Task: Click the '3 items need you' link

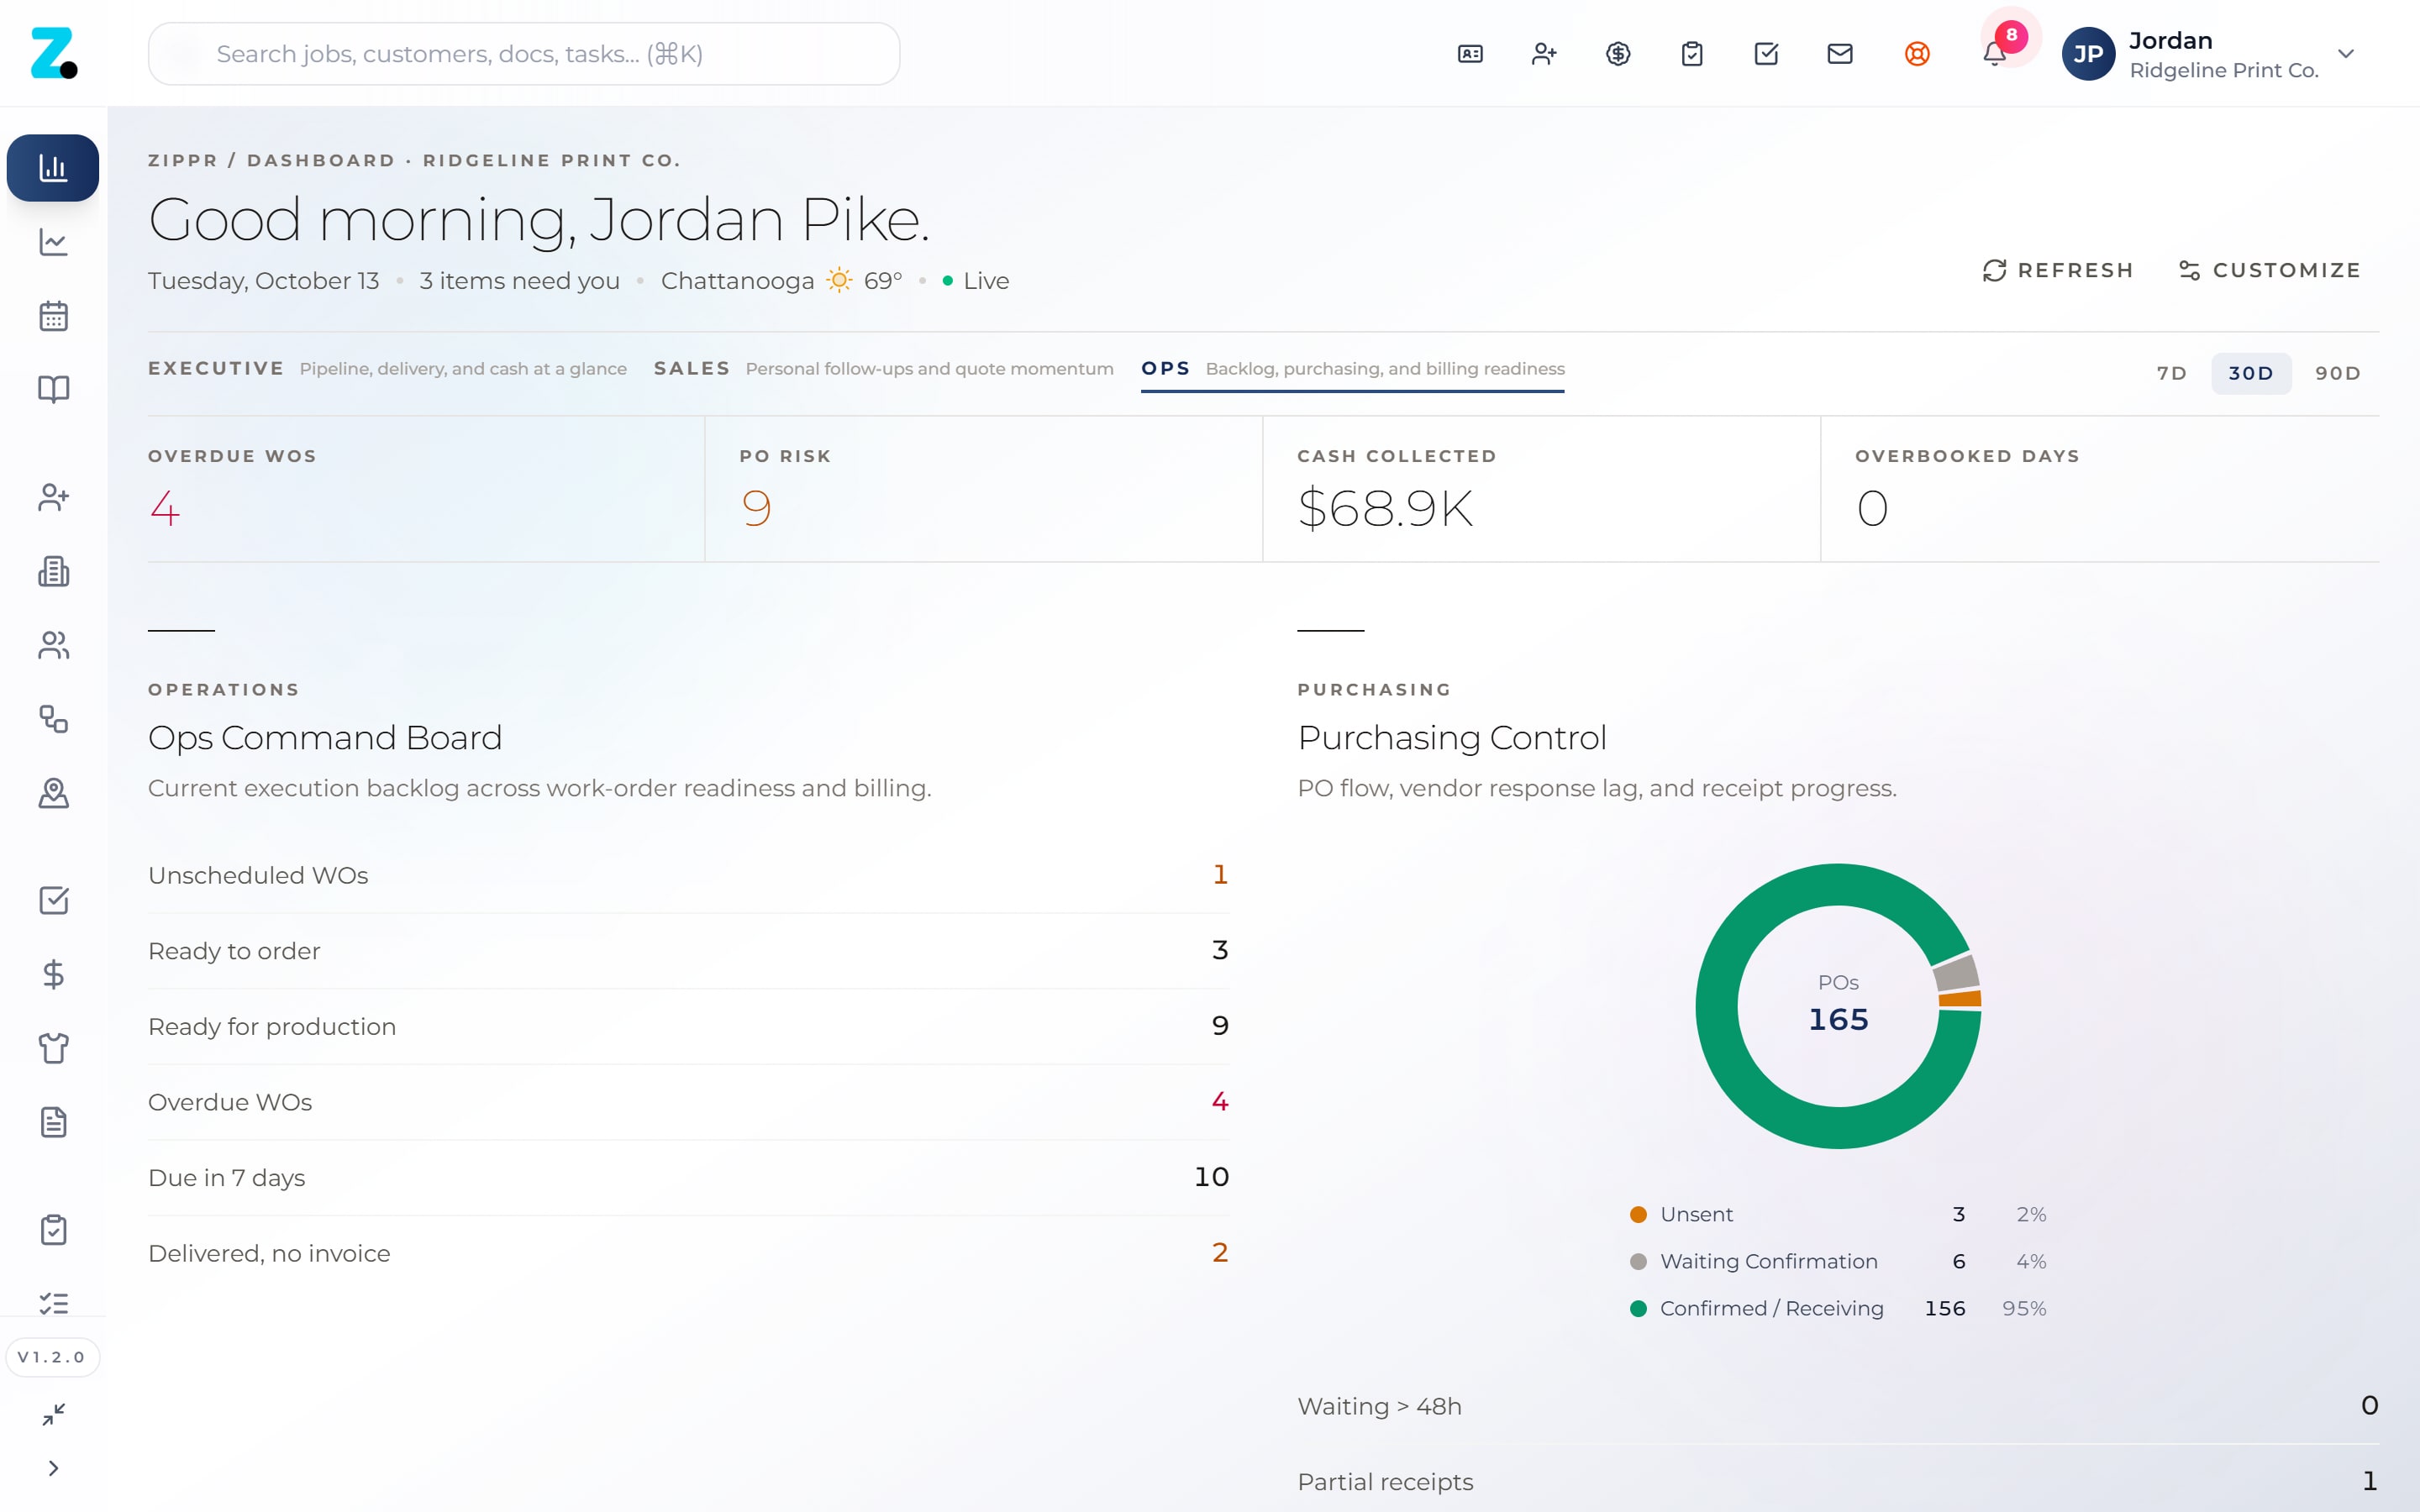Action: tap(520, 281)
